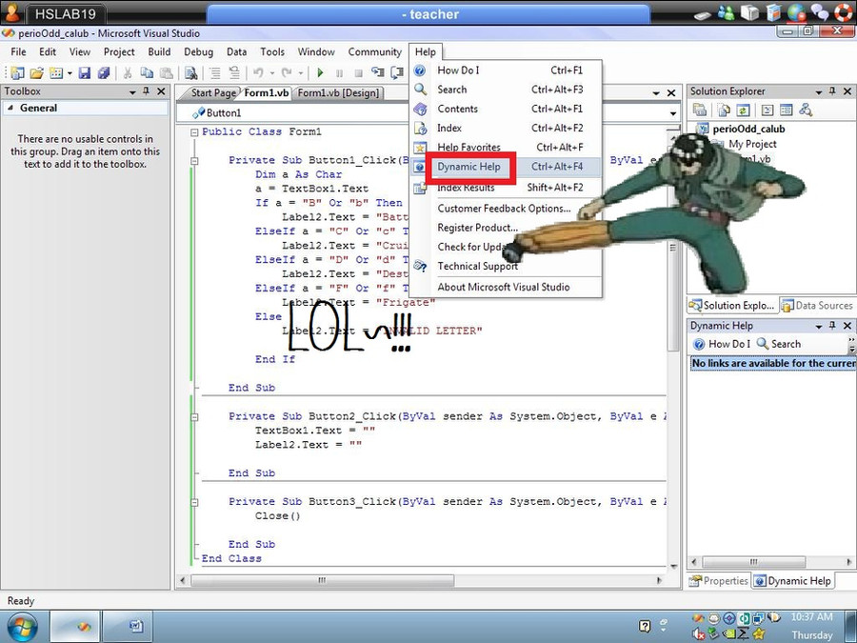The width and height of the screenshot is (857, 643).
Task: Click the Word document taskbar button
Action: point(128,627)
